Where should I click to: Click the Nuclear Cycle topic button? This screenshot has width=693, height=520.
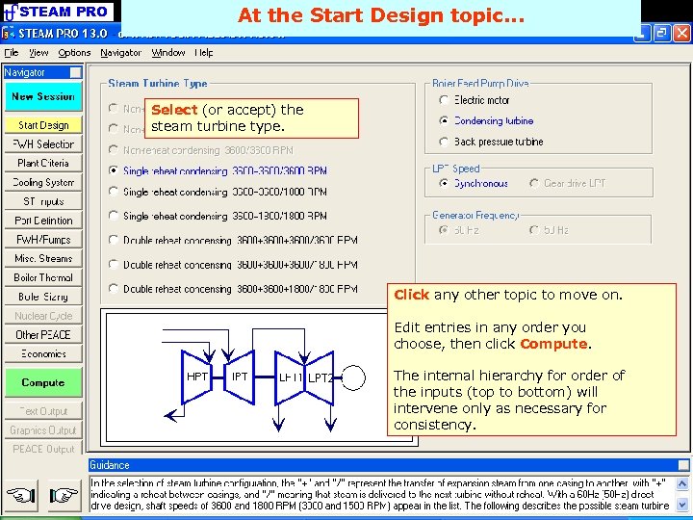pyautogui.click(x=43, y=316)
